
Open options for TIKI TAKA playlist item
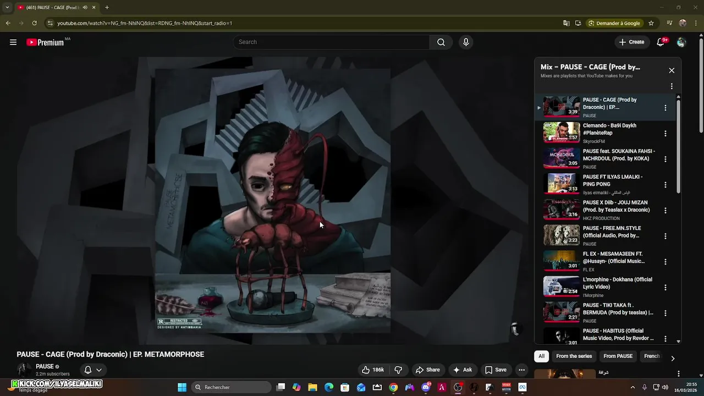665,313
